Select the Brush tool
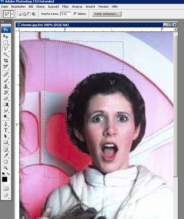This screenshot has height=219, width=184. pyautogui.click(x=5, y=80)
